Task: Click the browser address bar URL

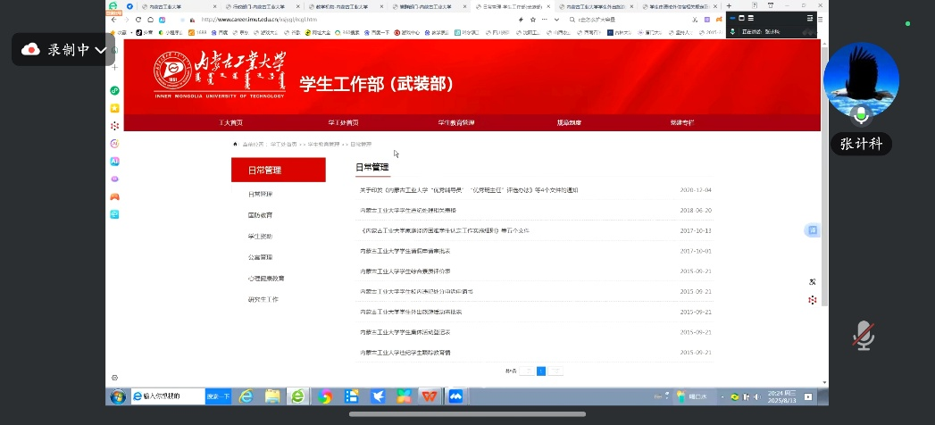Action: (259, 19)
